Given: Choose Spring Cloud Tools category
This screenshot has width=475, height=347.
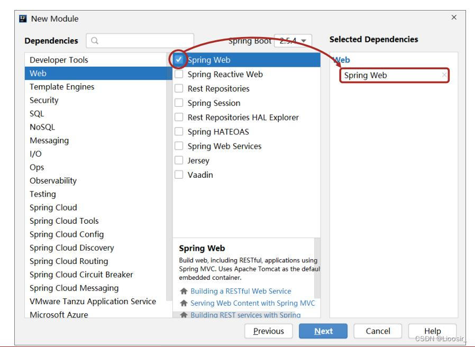Looking at the screenshot, I should click(x=96, y=221).
